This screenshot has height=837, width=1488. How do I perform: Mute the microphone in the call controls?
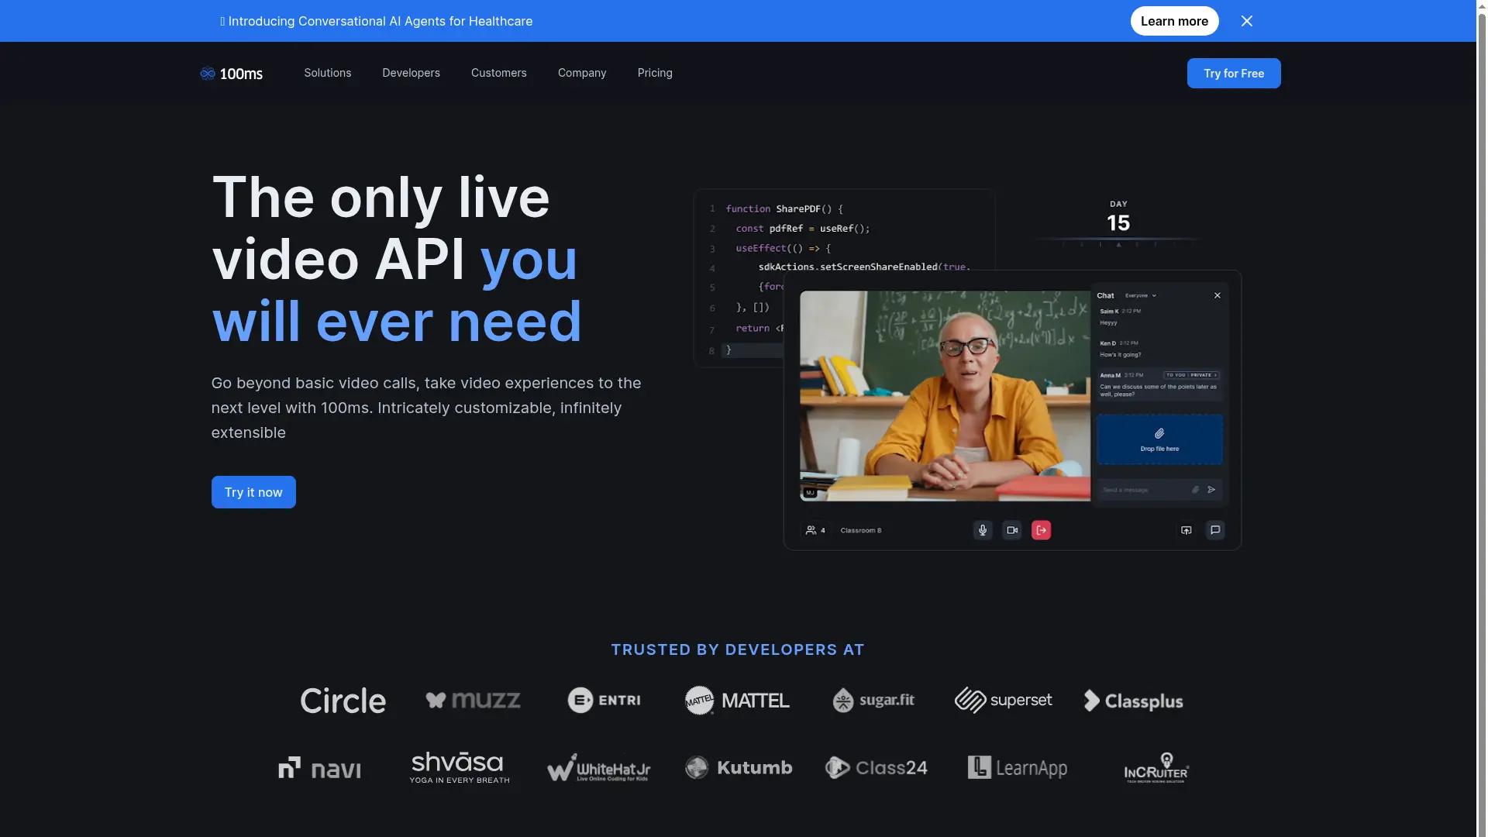coord(982,530)
